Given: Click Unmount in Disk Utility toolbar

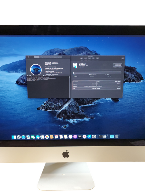Looking at the screenshot, I should [x=97, y=59].
